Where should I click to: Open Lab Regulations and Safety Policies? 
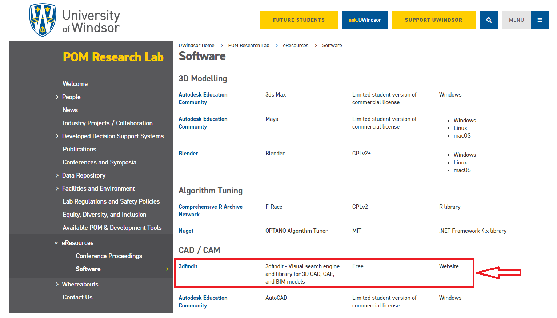click(x=111, y=201)
